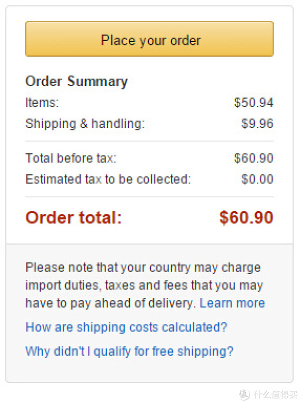Click the black $60.90 total before tax amount
Screen dimensions: 300x403
(x=253, y=158)
